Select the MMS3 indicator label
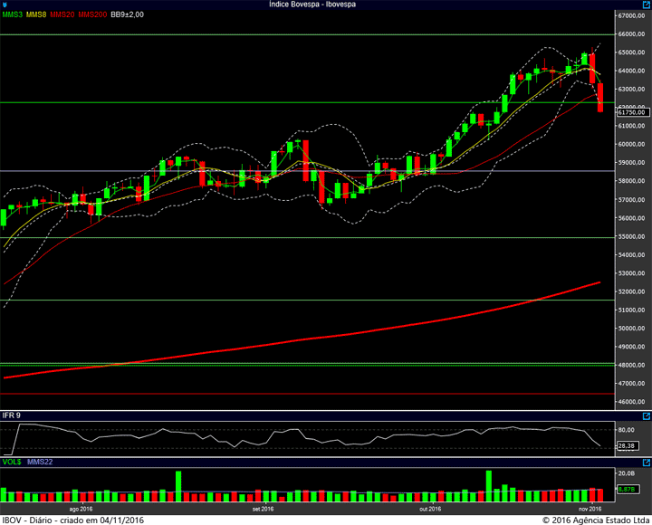Image resolution: width=652 pixels, height=525 pixels. 12,14
